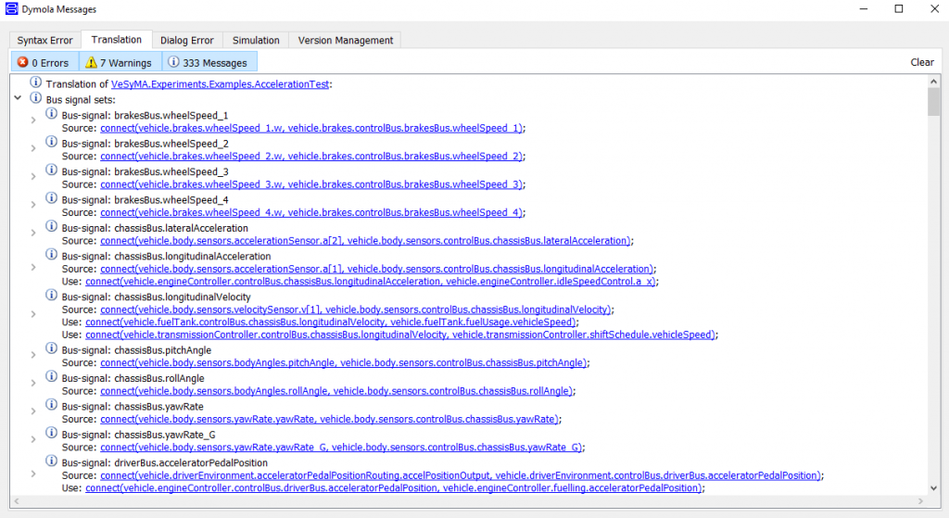Open yawRate.yawRate_G source connect link

point(341,448)
